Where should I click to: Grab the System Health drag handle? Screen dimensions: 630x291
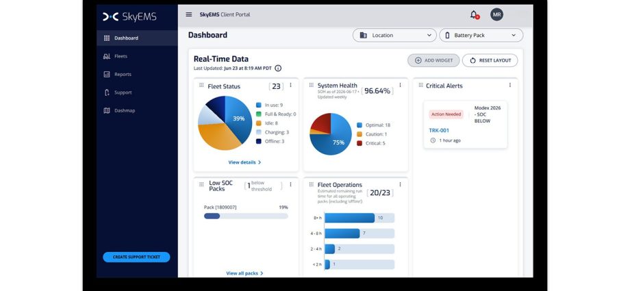[311, 85]
